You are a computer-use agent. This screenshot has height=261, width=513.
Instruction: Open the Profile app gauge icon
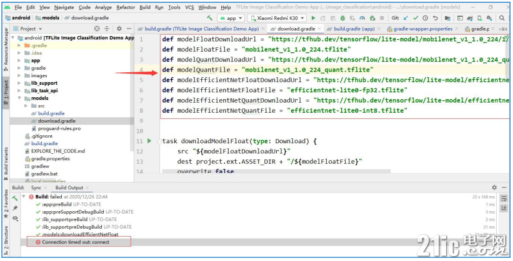(x=362, y=18)
